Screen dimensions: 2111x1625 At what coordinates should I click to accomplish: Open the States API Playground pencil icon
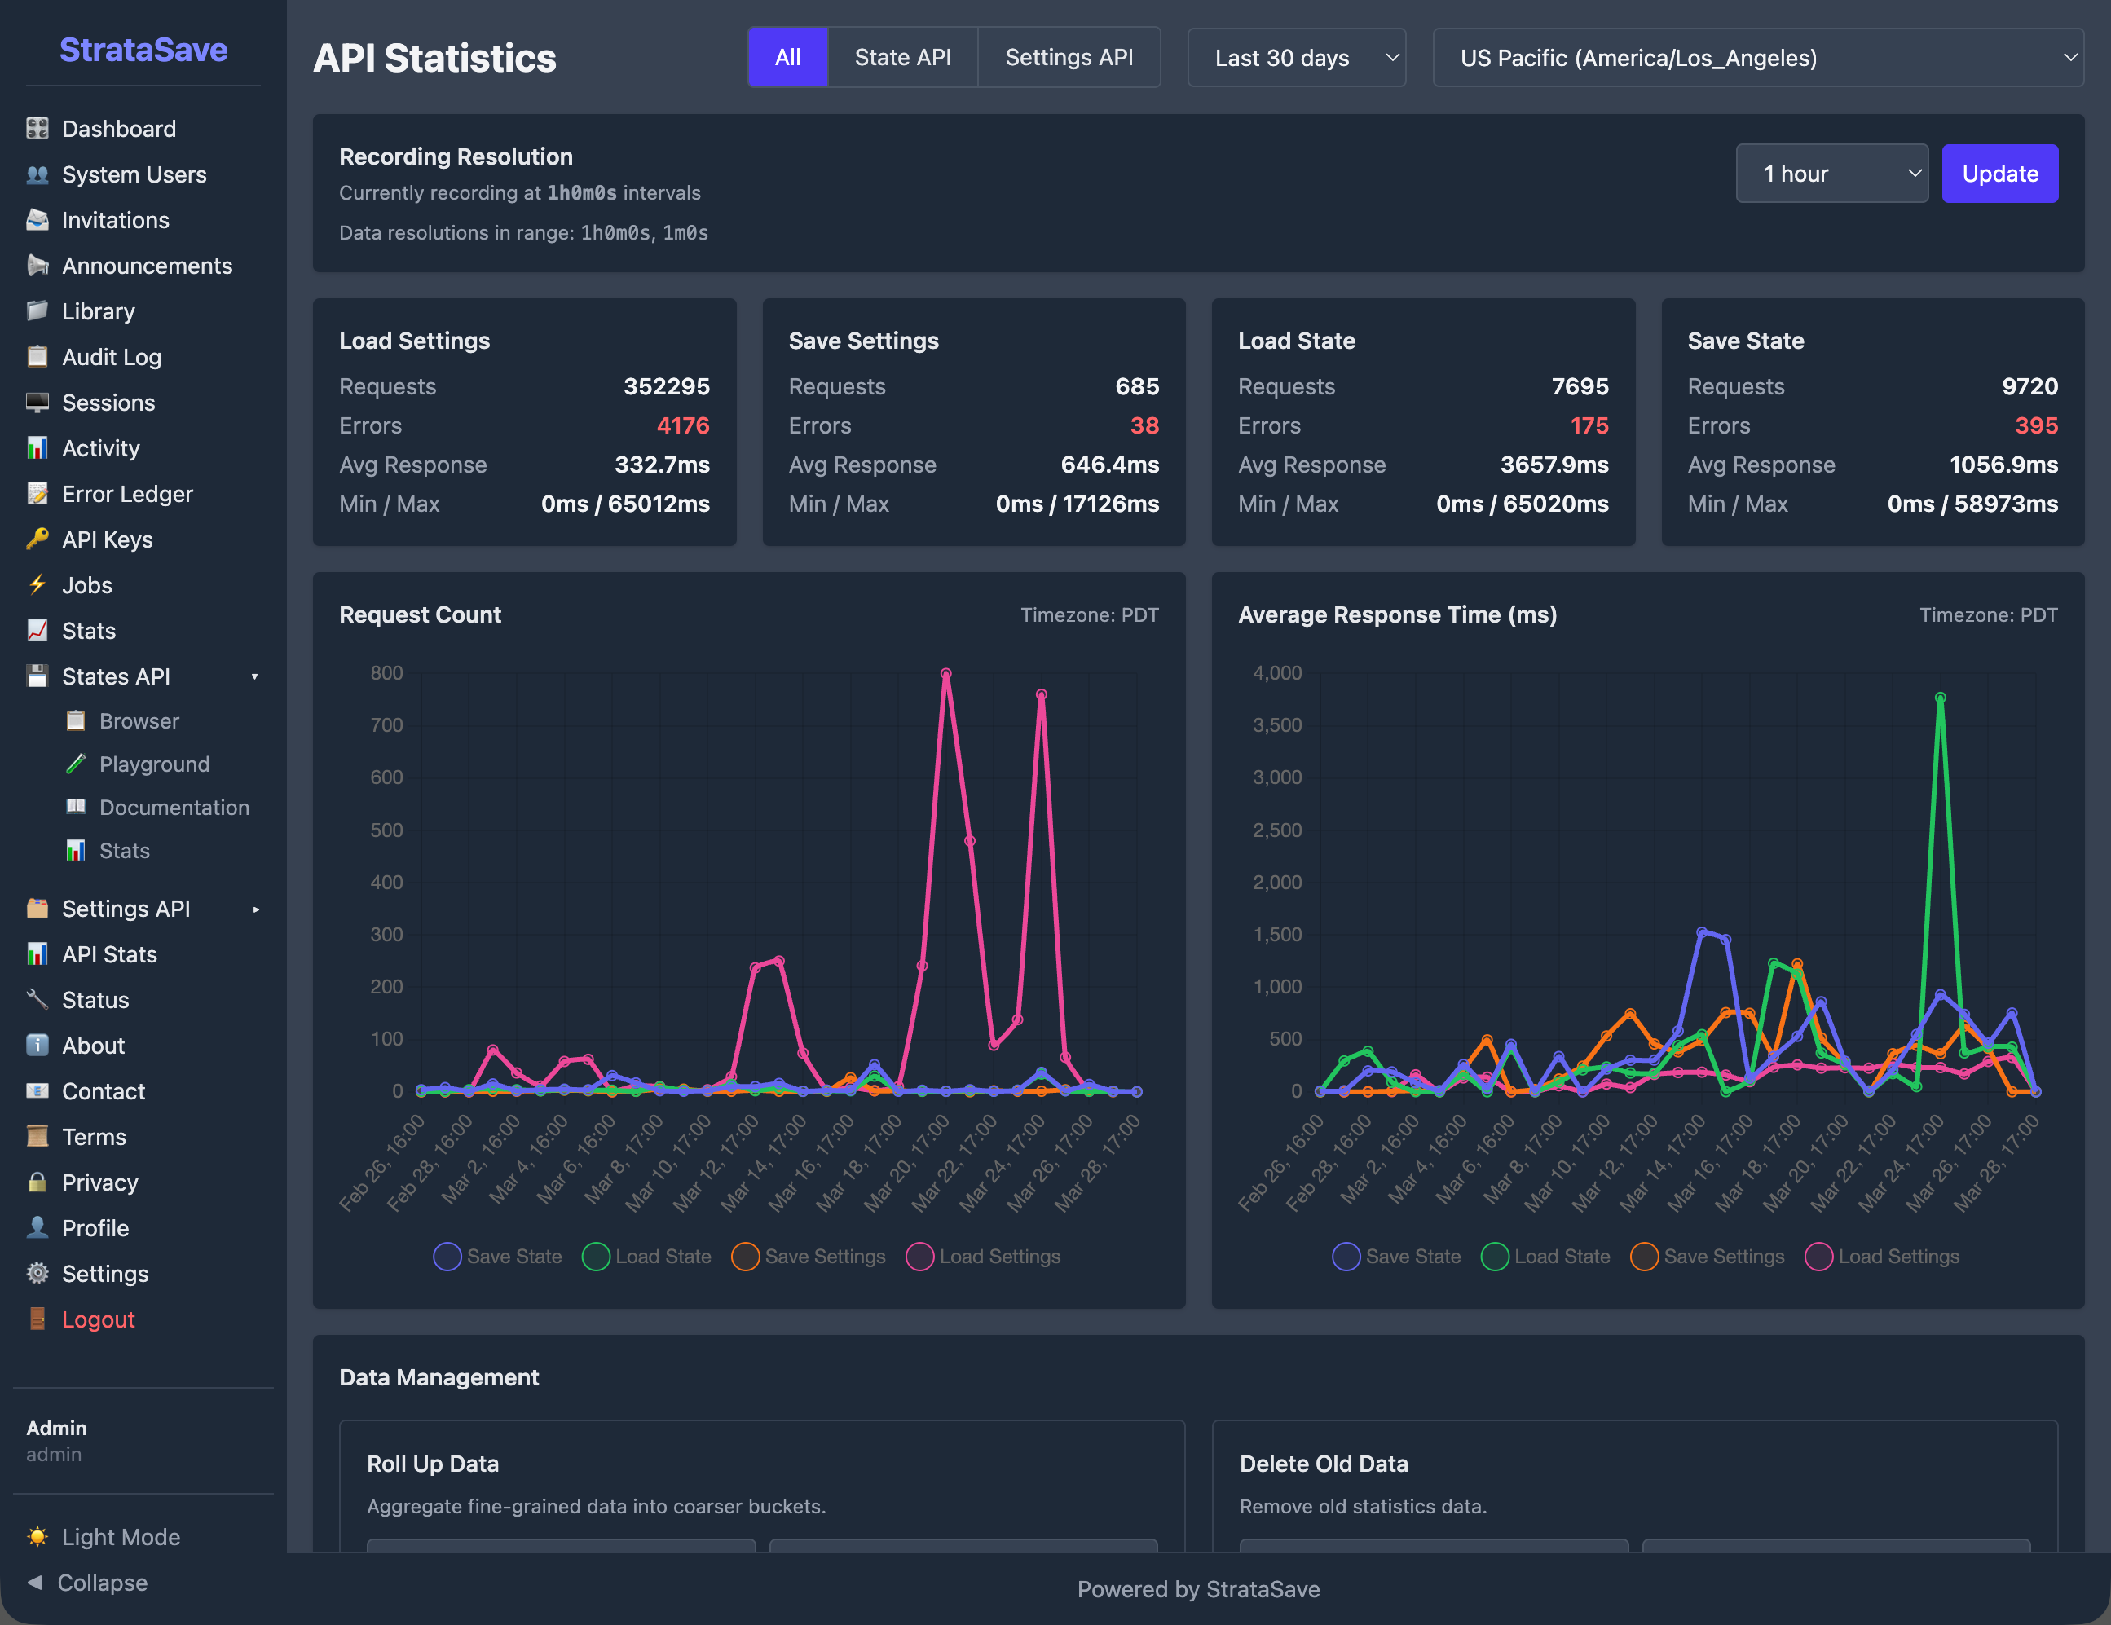coord(75,764)
